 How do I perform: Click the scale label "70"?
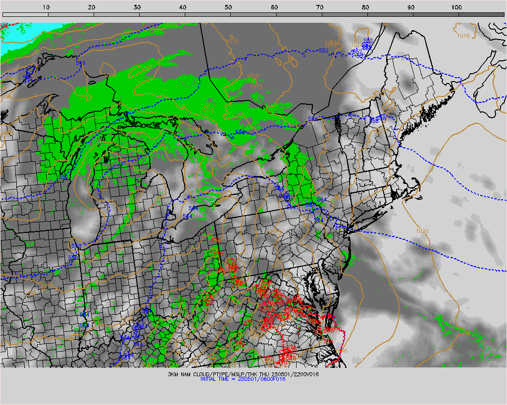pos(320,7)
